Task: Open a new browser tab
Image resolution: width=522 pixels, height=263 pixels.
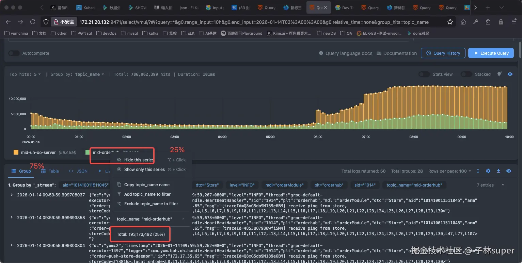Action: click(x=488, y=7)
